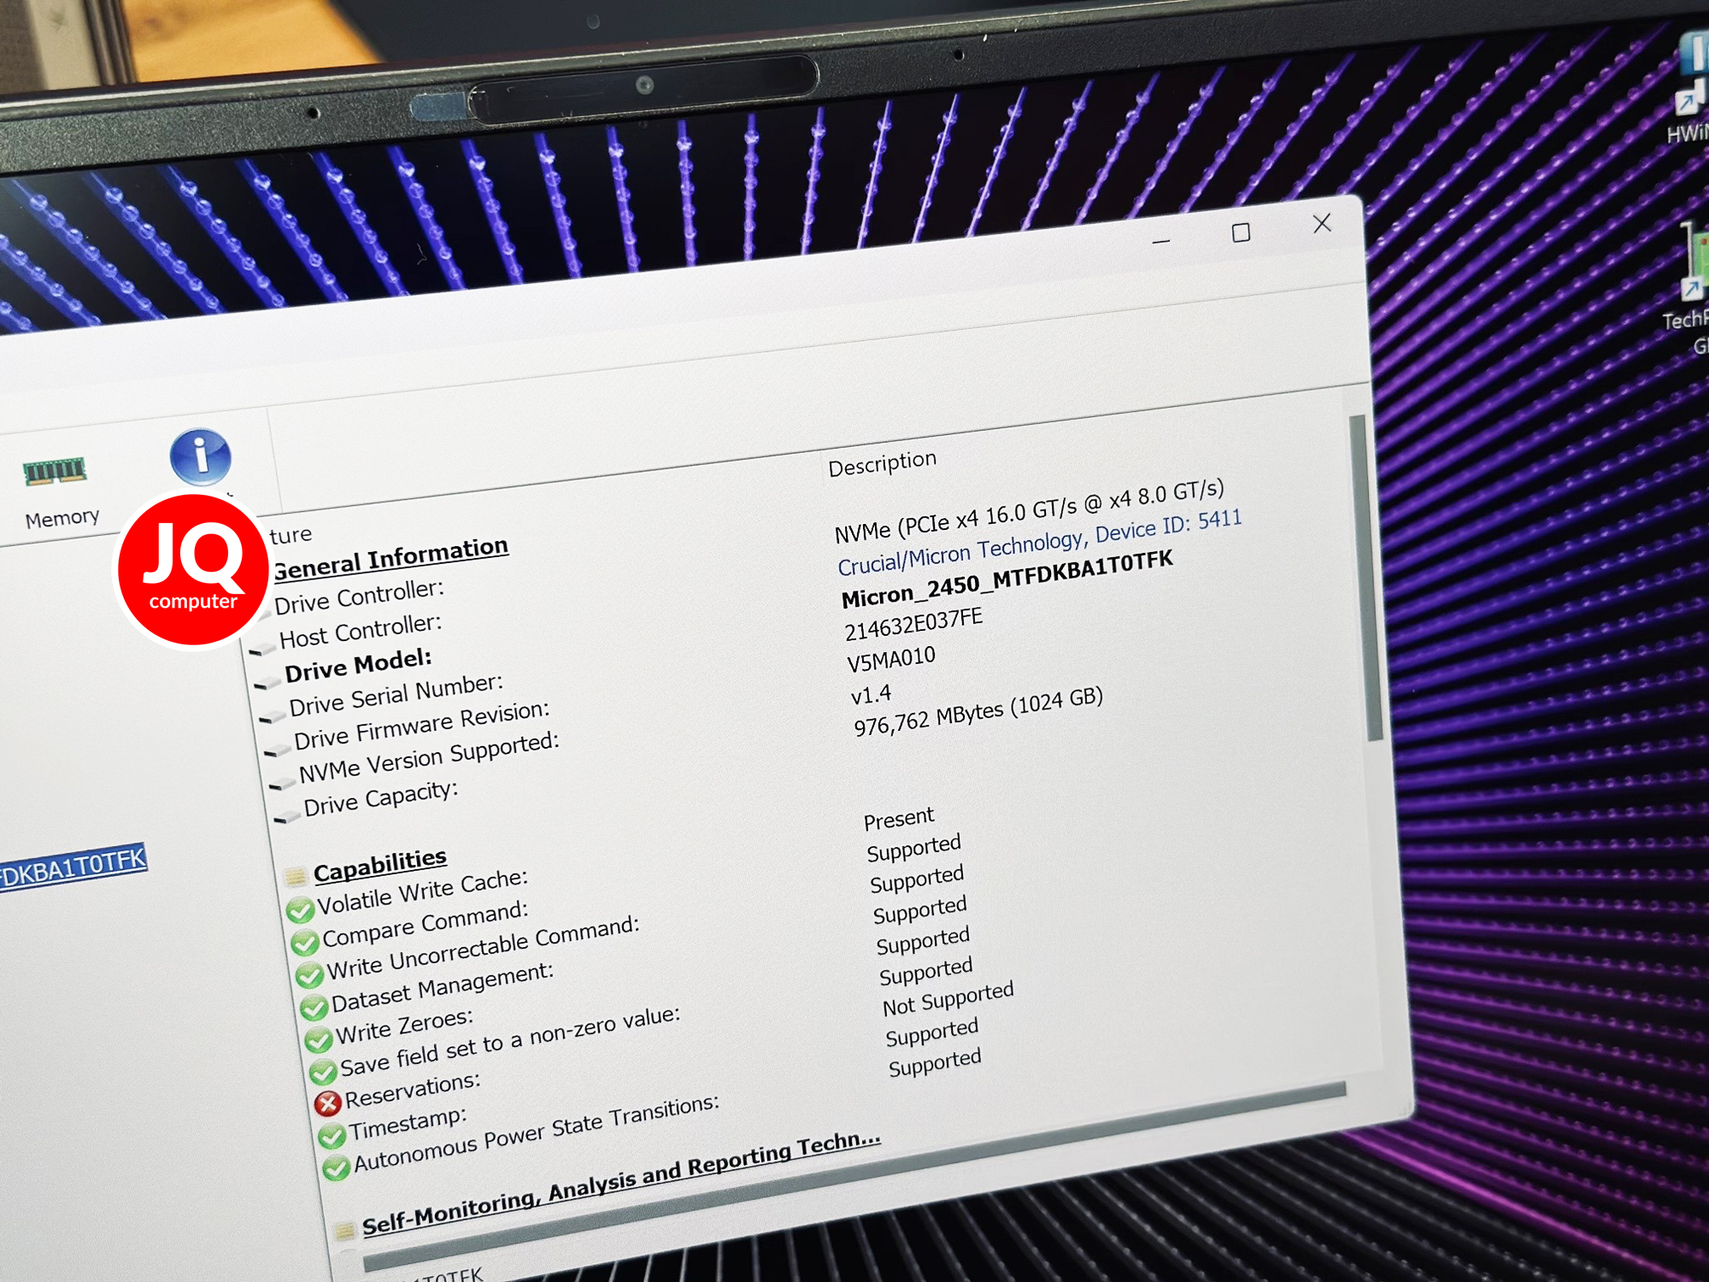This screenshot has height=1282, width=1709.
Task: Select the highlighted FDKBA1T0TFK drive in tree
Action: pyautogui.click(x=73, y=868)
